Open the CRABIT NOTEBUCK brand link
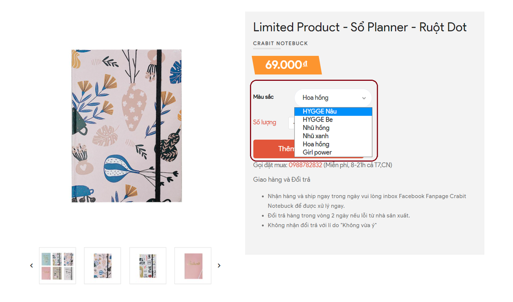 tap(281, 44)
